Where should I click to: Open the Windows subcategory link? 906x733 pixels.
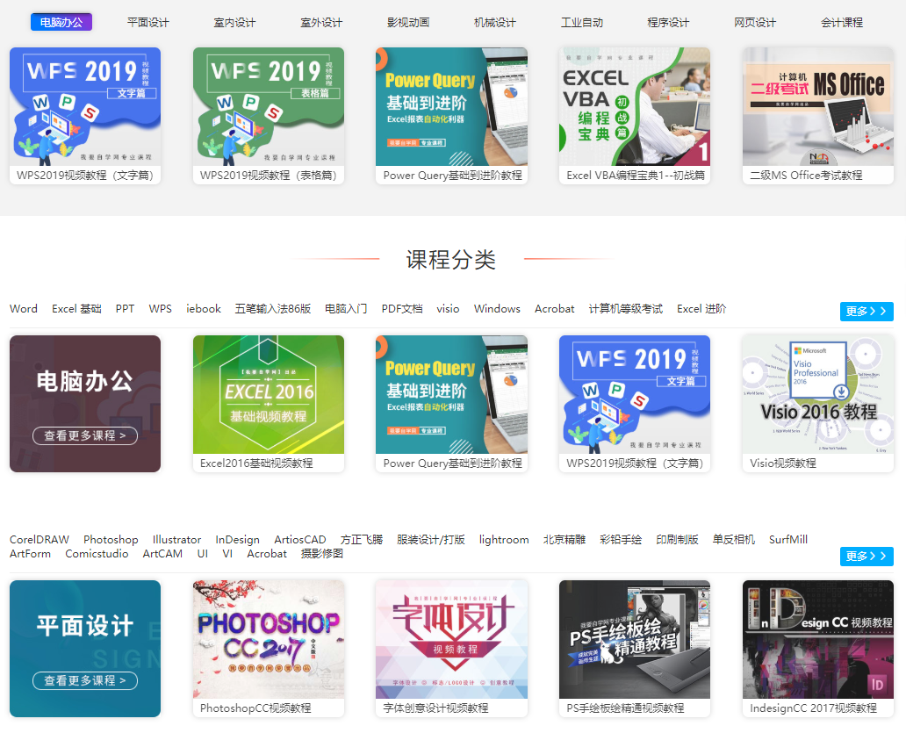[497, 308]
